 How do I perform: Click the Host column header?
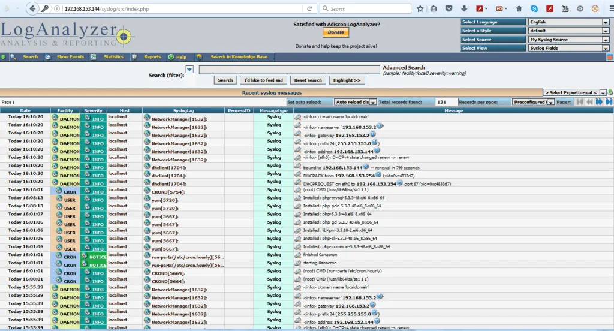125,110
